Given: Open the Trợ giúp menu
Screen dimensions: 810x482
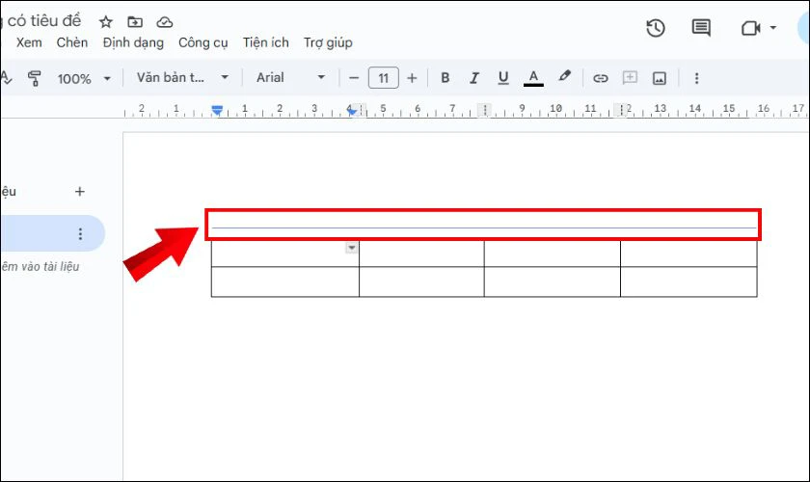Looking at the screenshot, I should (x=328, y=42).
